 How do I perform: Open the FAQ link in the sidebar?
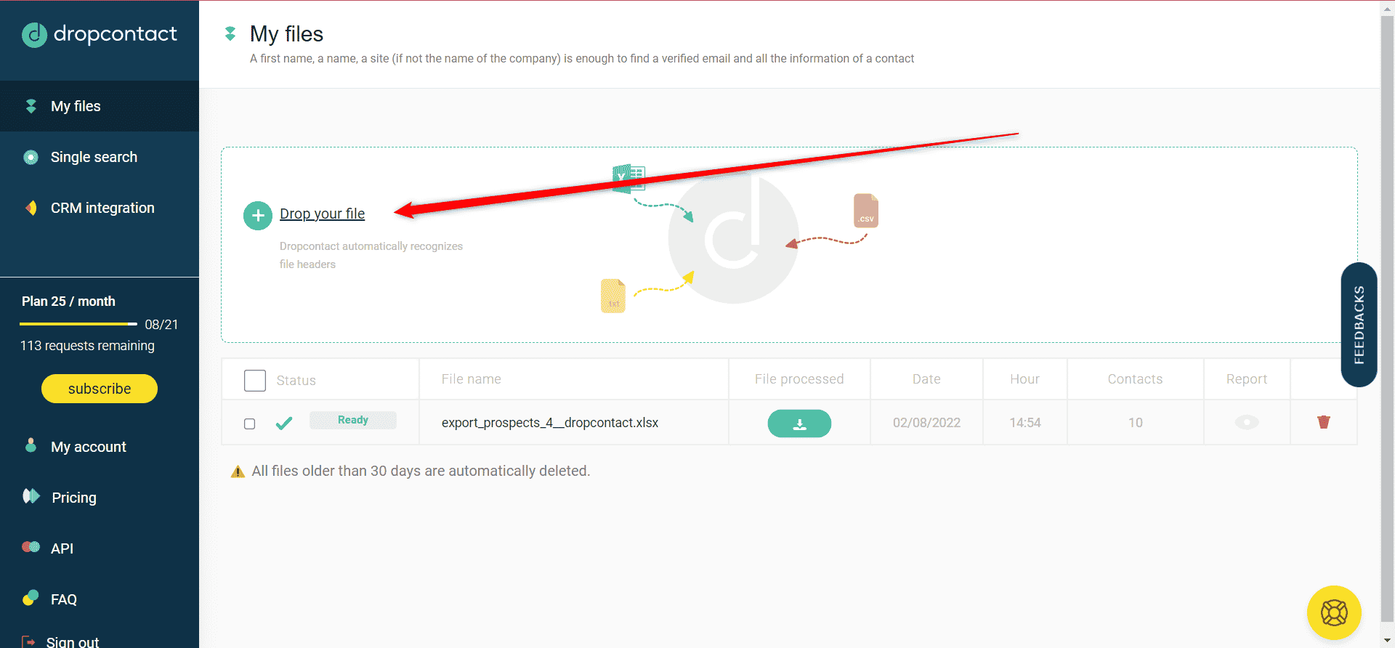[x=63, y=599]
